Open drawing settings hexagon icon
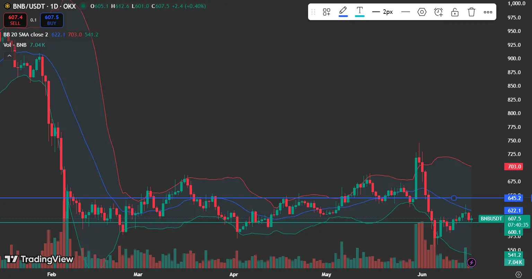The height and width of the screenshot is (279, 532). pyautogui.click(x=422, y=12)
